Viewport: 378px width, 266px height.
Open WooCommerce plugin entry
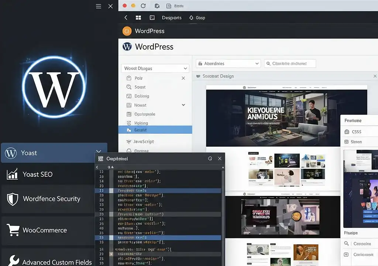point(48,230)
